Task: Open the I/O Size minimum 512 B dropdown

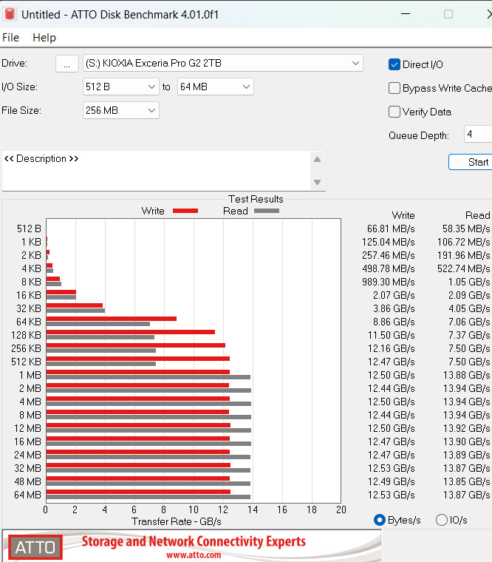Action: 120,87
